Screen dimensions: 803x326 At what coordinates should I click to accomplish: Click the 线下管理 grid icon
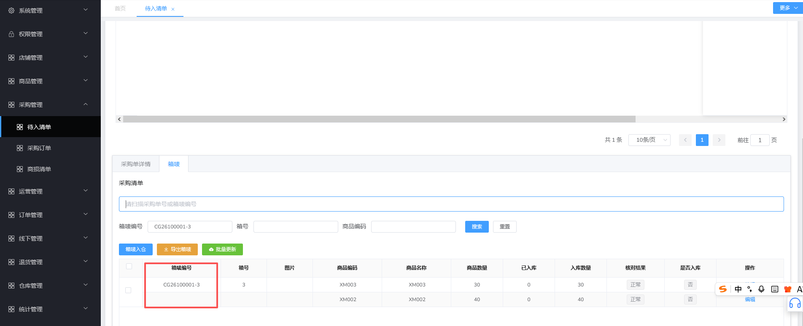[x=11, y=239]
